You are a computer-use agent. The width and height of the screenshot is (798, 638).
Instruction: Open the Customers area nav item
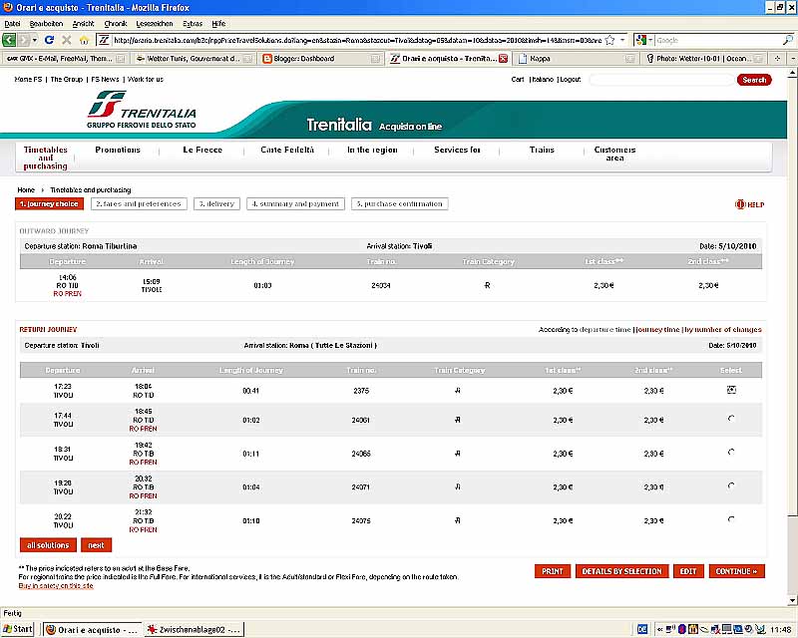(x=614, y=154)
